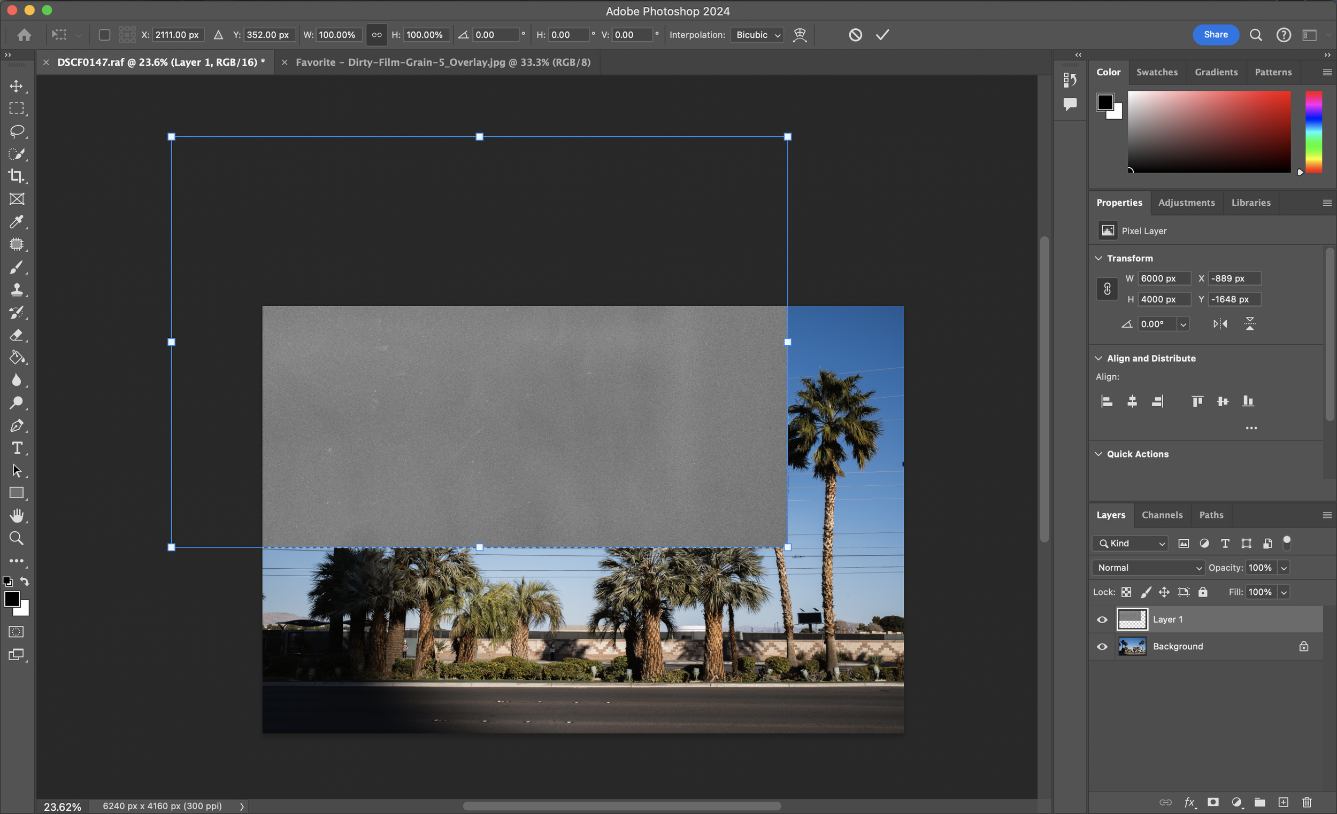Flip horizontally in the Transform properties
Image resolution: width=1337 pixels, height=814 pixels.
tap(1220, 324)
